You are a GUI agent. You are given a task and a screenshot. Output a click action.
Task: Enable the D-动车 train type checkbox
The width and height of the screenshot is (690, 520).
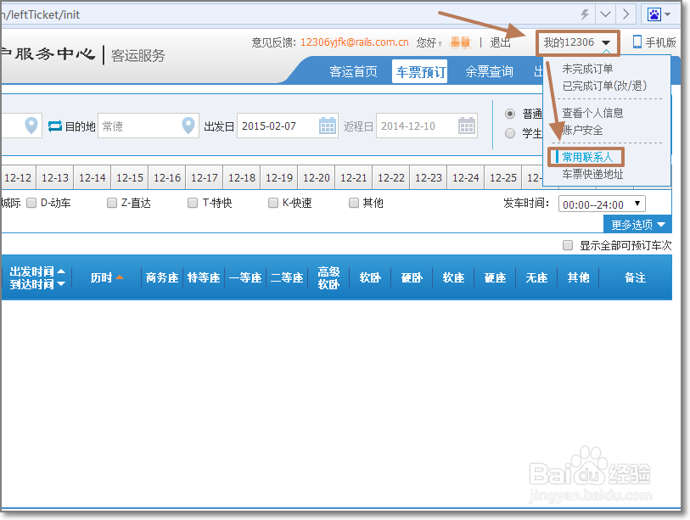tap(31, 202)
